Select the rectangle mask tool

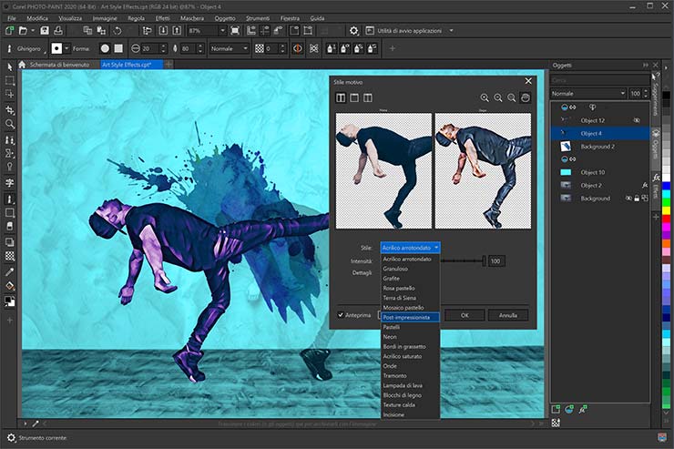[x=10, y=80]
